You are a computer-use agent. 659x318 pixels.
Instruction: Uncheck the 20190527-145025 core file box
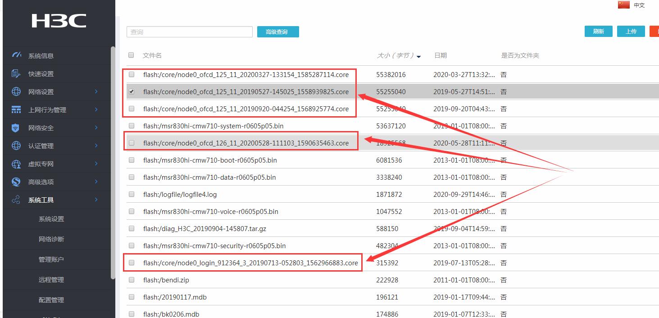(132, 91)
